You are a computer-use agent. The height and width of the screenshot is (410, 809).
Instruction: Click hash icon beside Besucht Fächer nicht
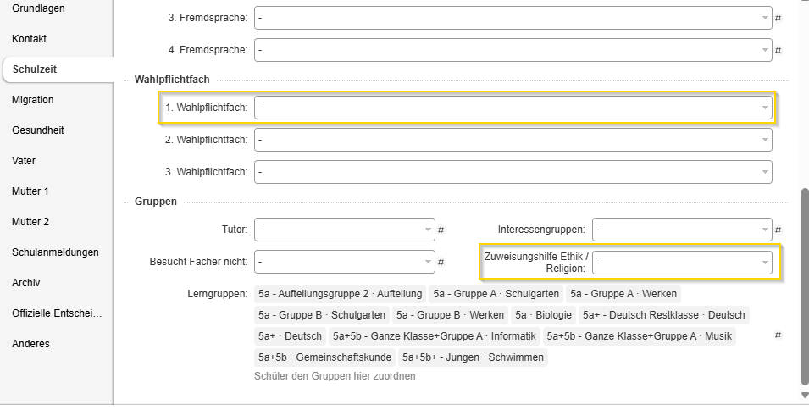(441, 263)
